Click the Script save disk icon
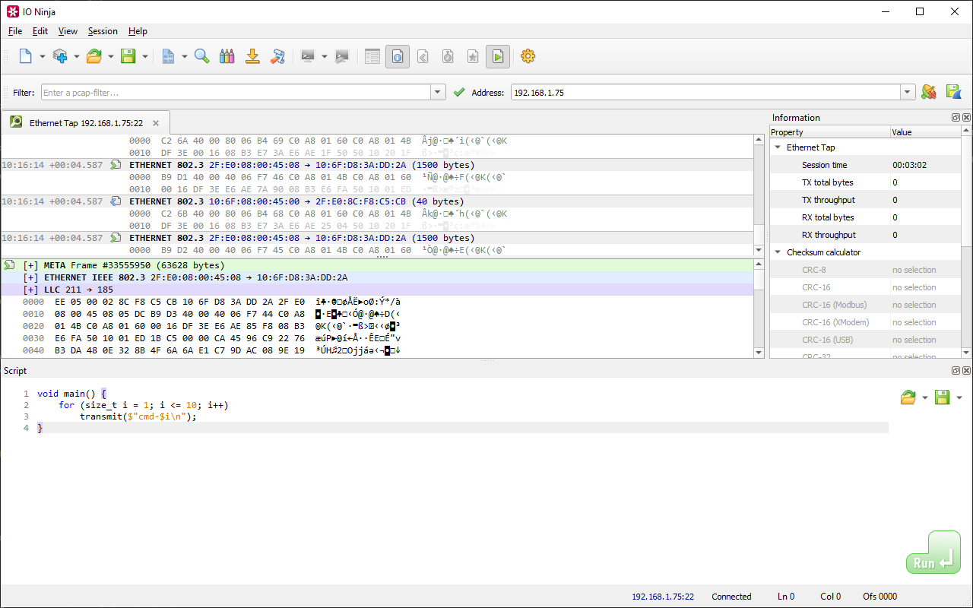 [x=942, y=397]
